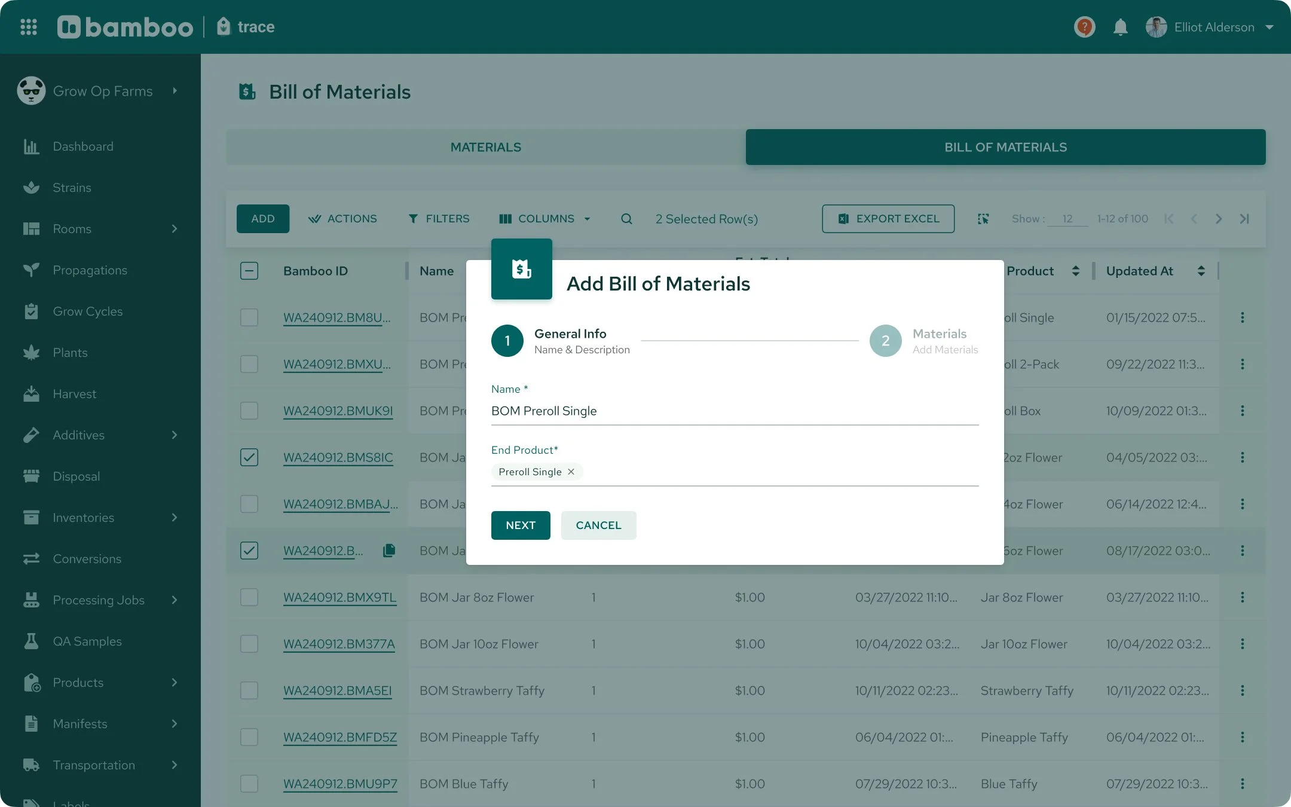Click the orange help question icon
Viewport: 1291px width, 807px height.
tap(1084, 27)
